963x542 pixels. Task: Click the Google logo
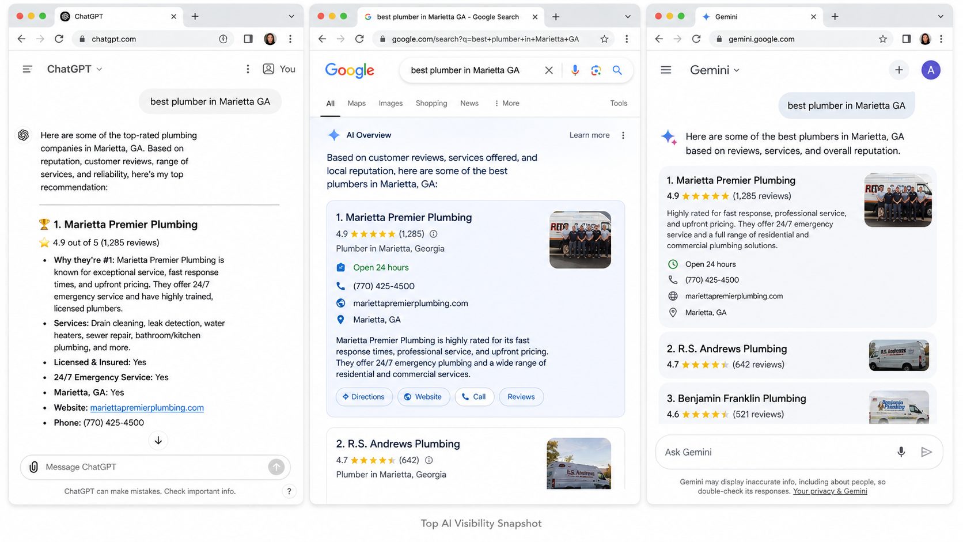[x=350, y=70]
